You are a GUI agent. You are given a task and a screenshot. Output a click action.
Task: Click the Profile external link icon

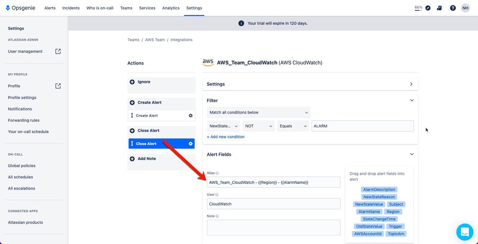[x=58, y=86]
